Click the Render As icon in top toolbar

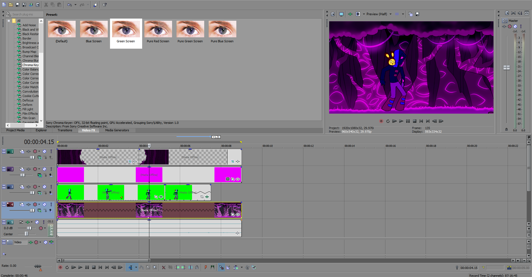pyautogui.click(x=31, y=5)
